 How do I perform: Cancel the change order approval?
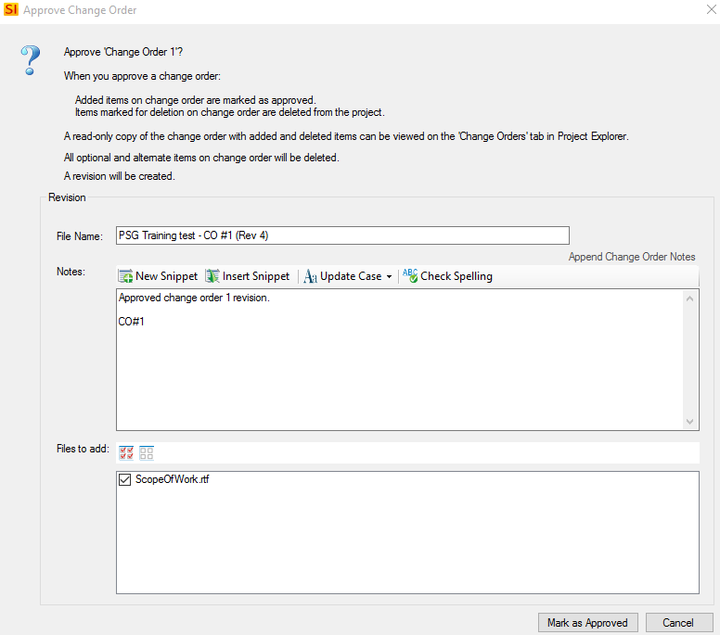678,623
